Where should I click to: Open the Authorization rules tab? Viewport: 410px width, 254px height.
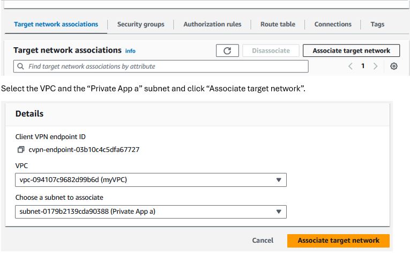[x=212, y=24]
